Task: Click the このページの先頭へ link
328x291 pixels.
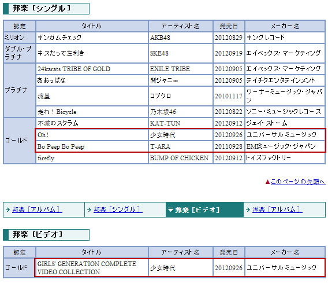Action: point(298,182)
